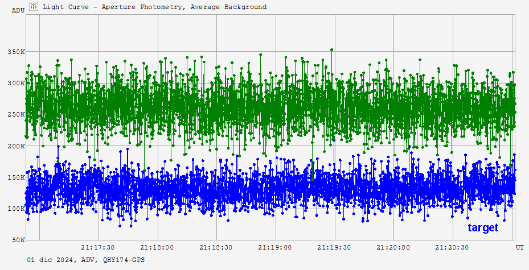529x270 pixels.
Task: Click the light curve window icon
Action: (x=34, y=6)
